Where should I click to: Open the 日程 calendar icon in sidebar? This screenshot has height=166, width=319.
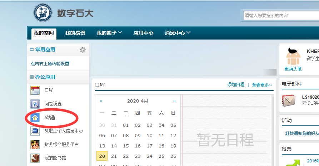pos(35,90)
